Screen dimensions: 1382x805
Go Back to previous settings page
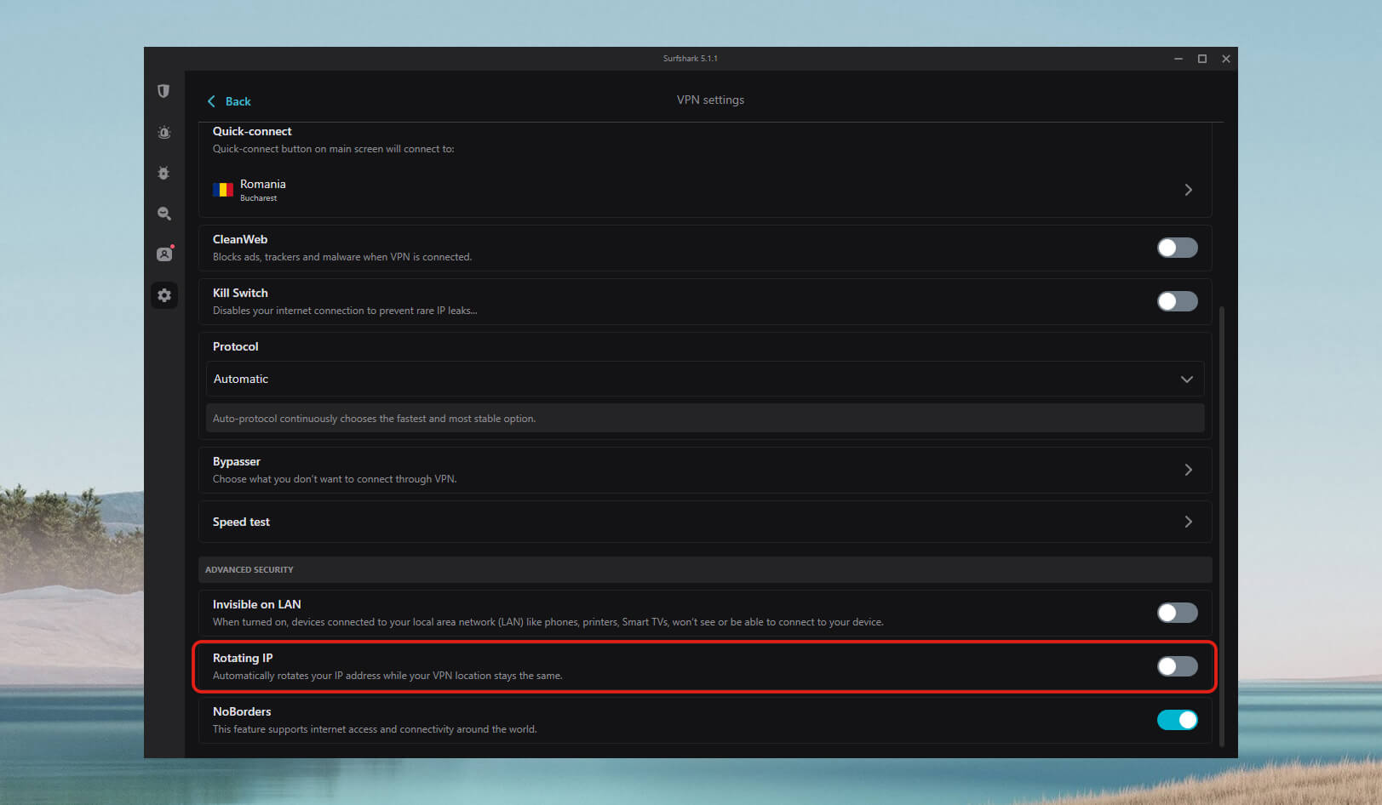pyautogui.click(x=229, y=101)
